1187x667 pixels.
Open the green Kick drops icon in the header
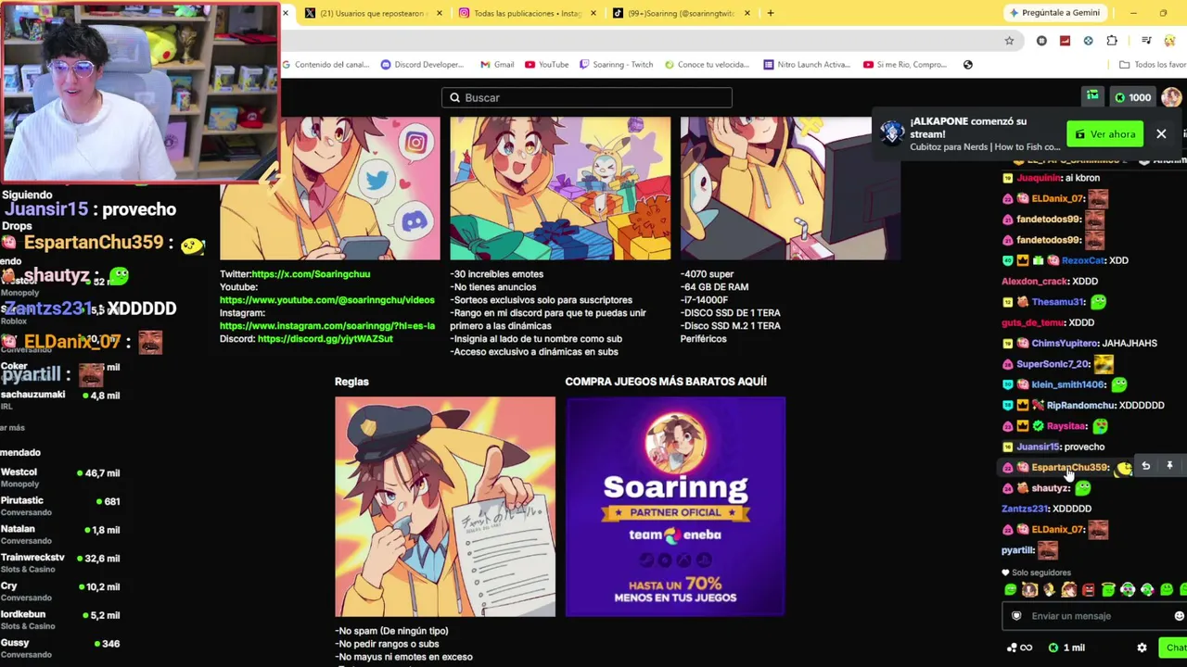[x=1092, y=96]
